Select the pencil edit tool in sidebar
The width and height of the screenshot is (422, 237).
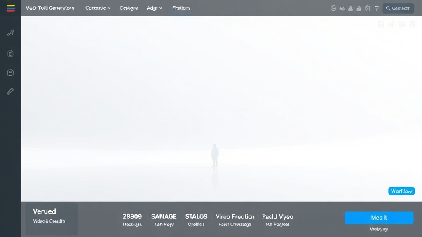point(10,91)
